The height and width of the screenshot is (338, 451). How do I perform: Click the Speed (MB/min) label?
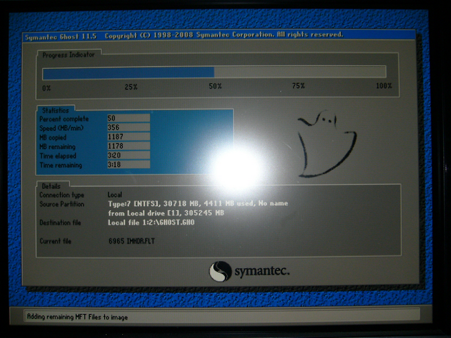coord(61,128)
